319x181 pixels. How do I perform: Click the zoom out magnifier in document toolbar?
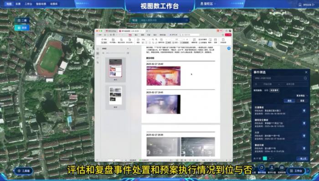(x=153, y=40)
